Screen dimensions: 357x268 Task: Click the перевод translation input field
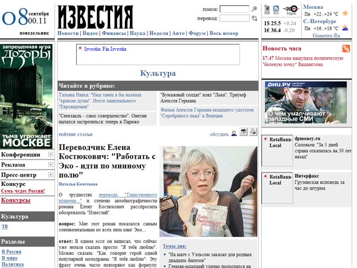pyautogui.click(x=234, y=18)
